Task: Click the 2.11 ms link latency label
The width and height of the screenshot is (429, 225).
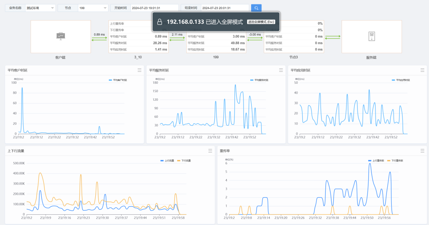Action: point(177,35)
